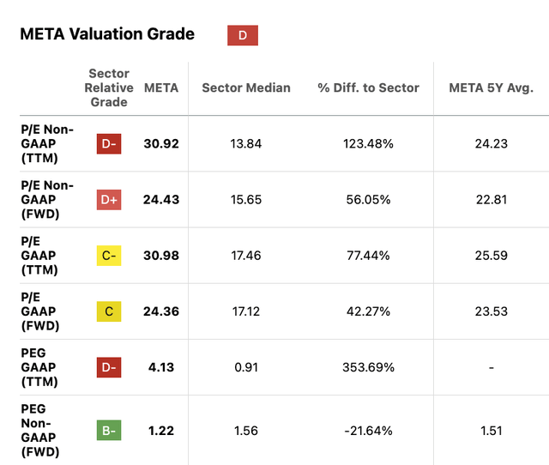Click the yellow C- grade badge for P/E GAAP (TTM)
The height and width of the screenshot is (465, 549).
pyautogui.click(x=109, y=256)
